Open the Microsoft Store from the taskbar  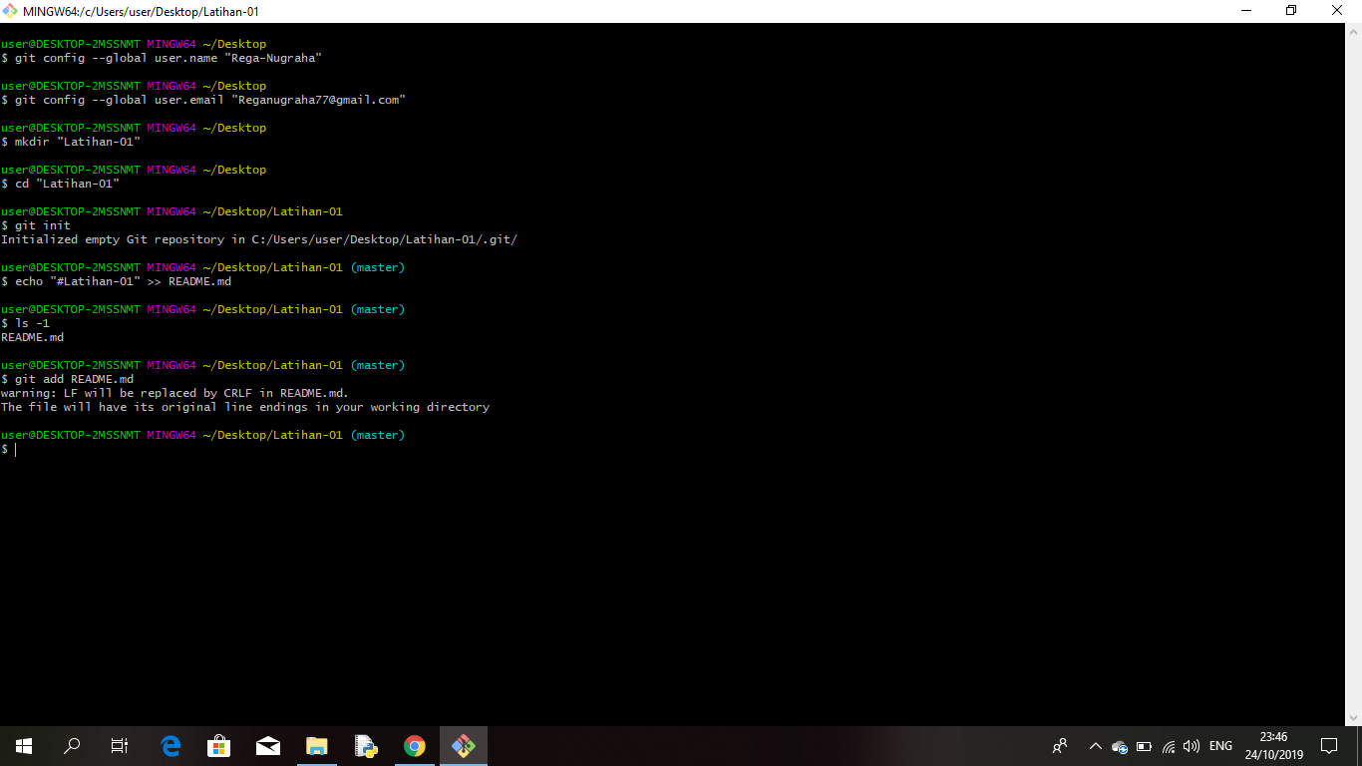218,745
